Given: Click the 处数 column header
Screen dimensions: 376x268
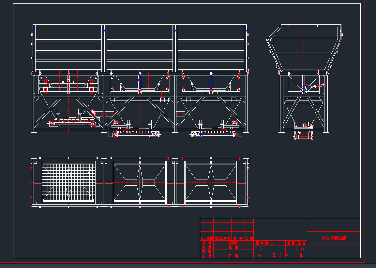Looking at the screenshot, I should [x=210, y=238].
